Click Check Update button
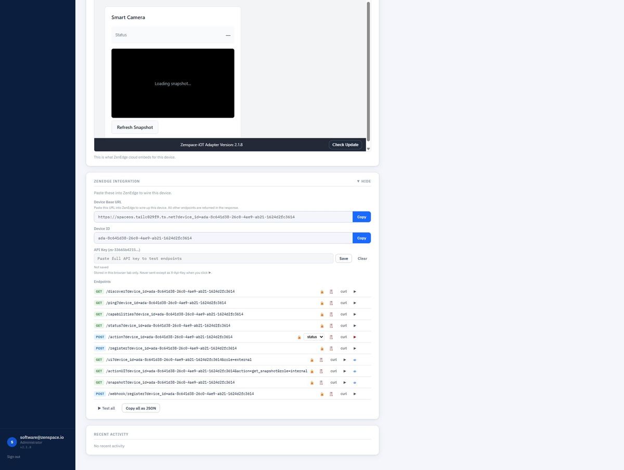The image size is (624, 470). pos(345,145)
